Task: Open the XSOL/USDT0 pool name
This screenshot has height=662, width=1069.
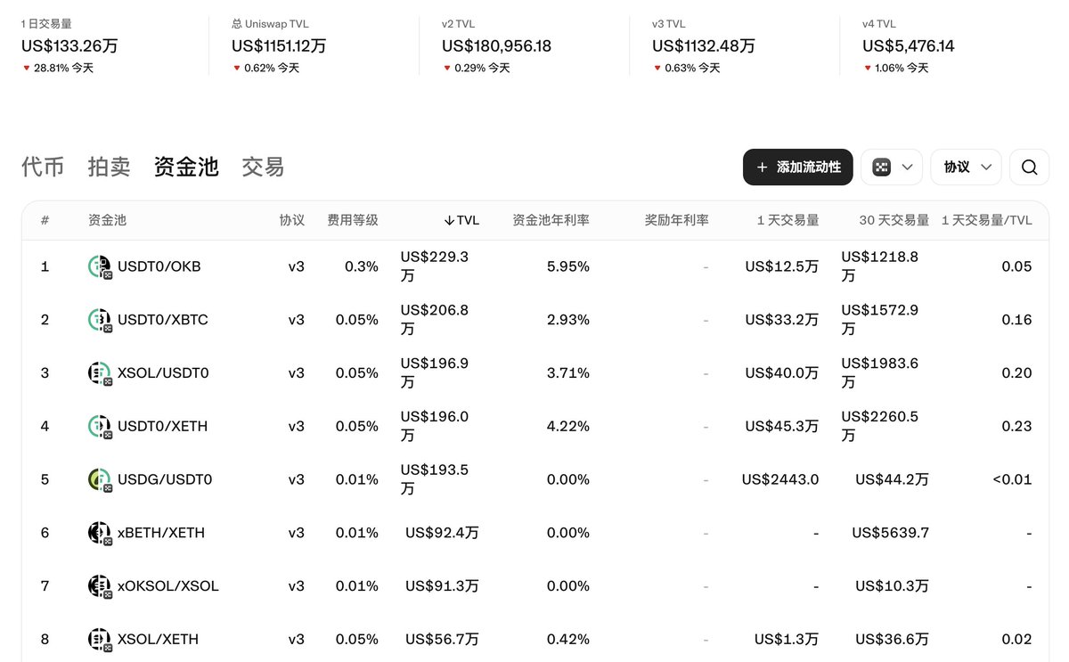Action: point(163,373)
